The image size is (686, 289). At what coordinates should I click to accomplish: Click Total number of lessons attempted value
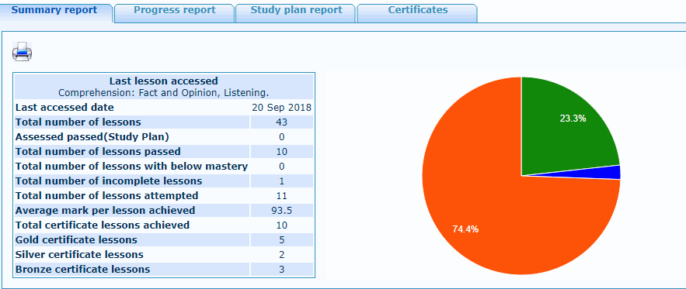[282, 195]
